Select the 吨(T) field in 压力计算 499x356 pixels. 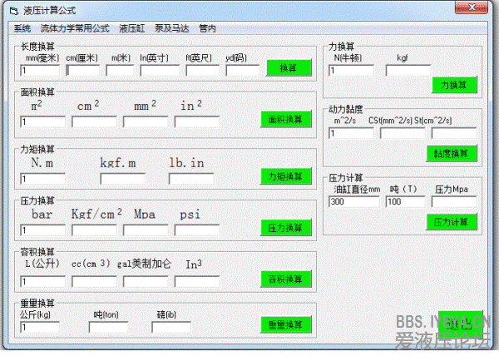click(x=405, y=202)
